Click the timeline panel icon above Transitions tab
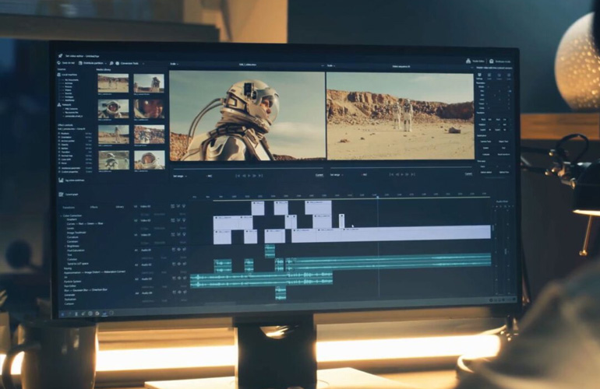The image size is (600, 389). (x=61, y=194)
